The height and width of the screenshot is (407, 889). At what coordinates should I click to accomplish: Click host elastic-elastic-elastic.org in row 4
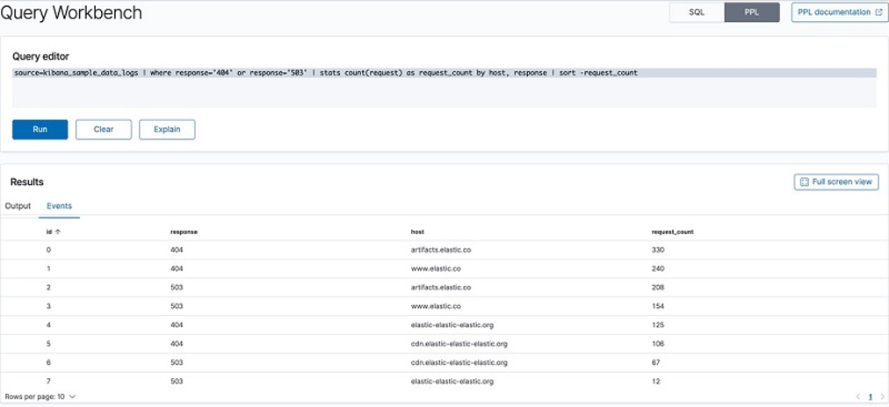tap(452, 325)
